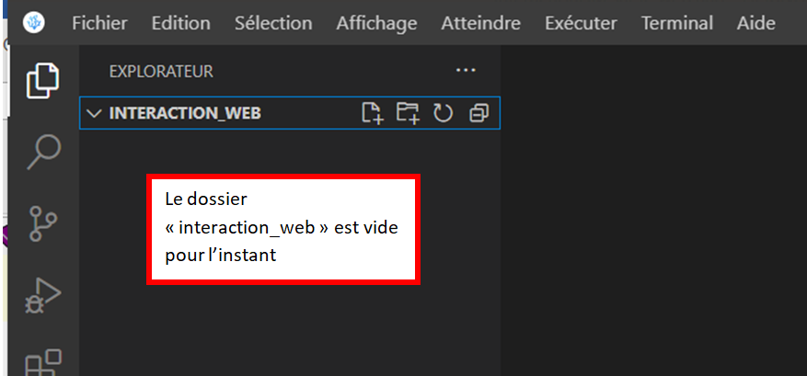Open the Affichage menu
Screen dimensions: 807x376
[376, 24]
